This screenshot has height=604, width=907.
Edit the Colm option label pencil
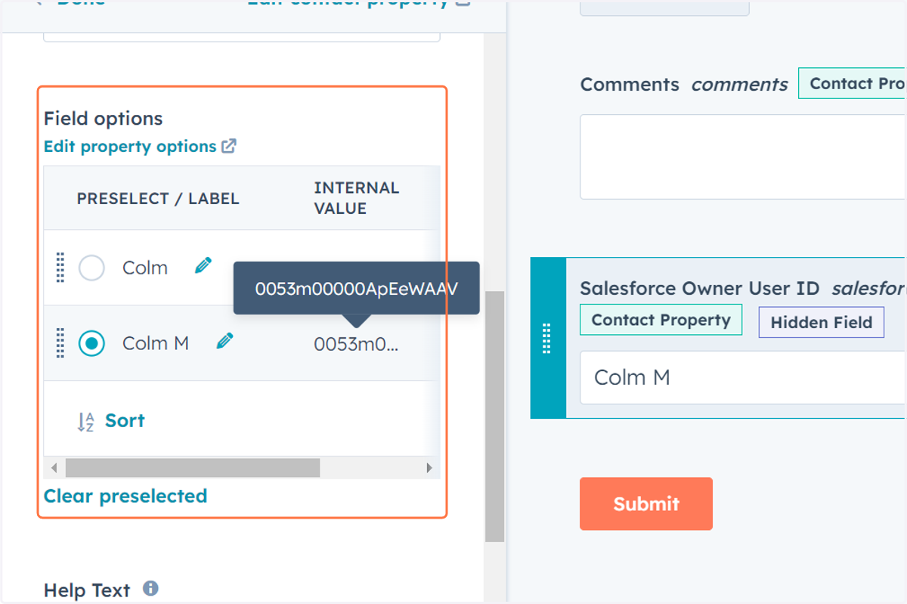click(x=203, y=265)
